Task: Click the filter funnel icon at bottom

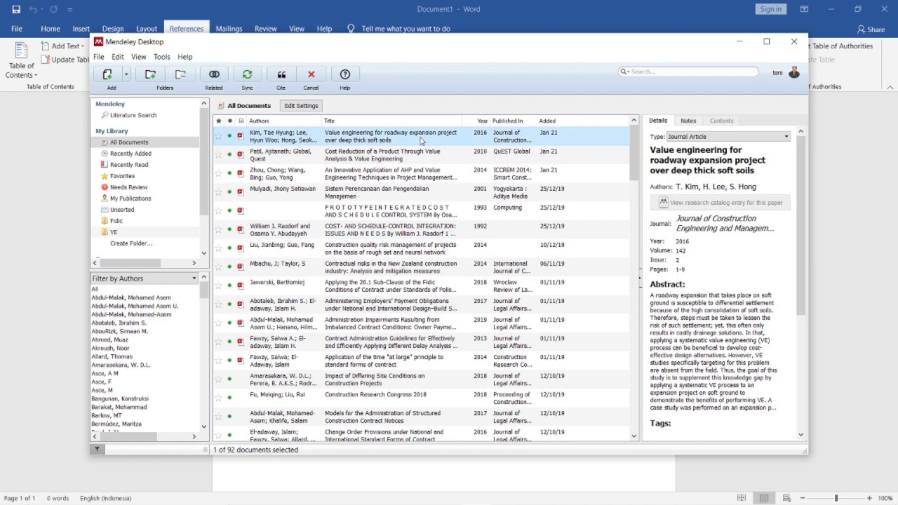Action: pyautogui.click(x=98, y=450)
